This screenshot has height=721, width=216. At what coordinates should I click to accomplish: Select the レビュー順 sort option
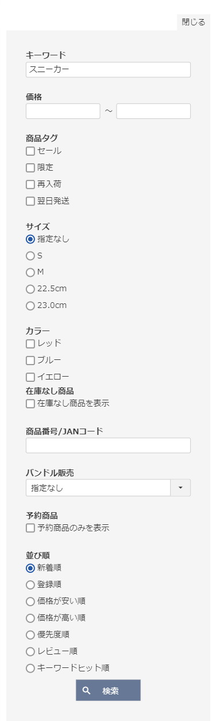30,652
